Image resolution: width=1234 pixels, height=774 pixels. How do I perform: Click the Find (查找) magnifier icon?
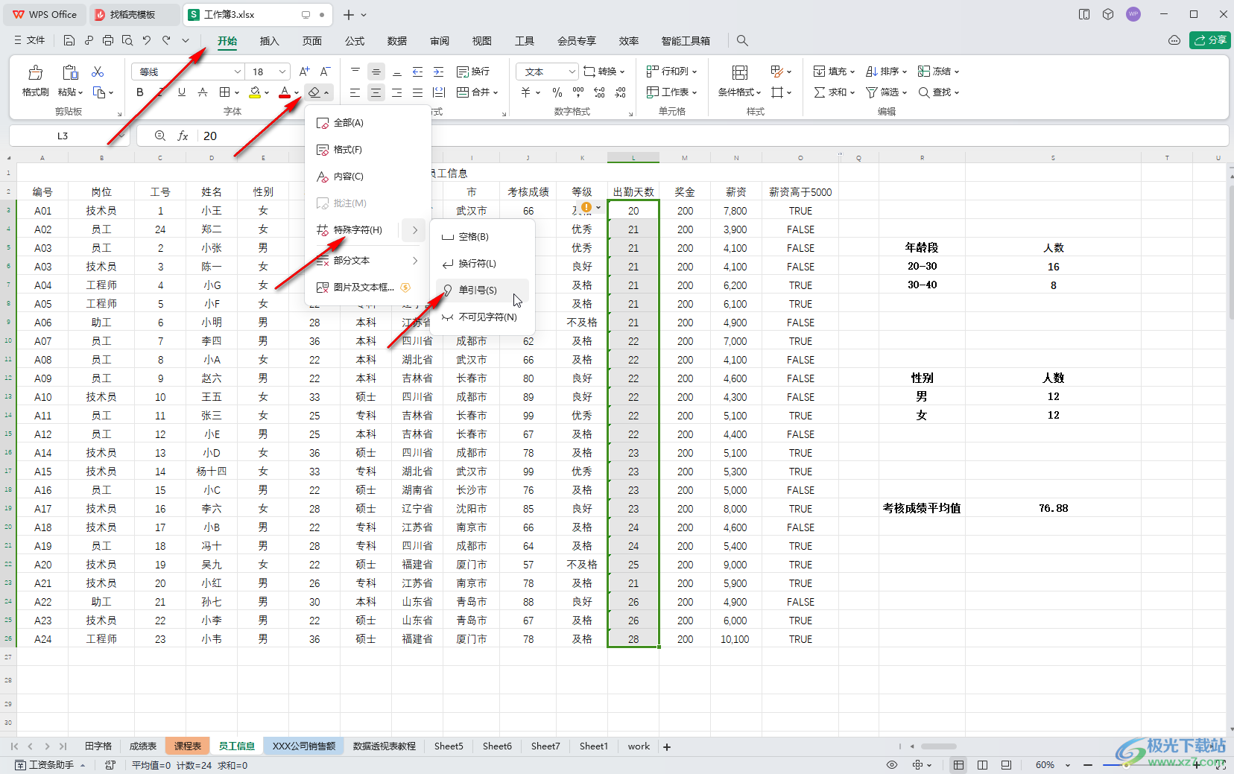click(923, 92)
